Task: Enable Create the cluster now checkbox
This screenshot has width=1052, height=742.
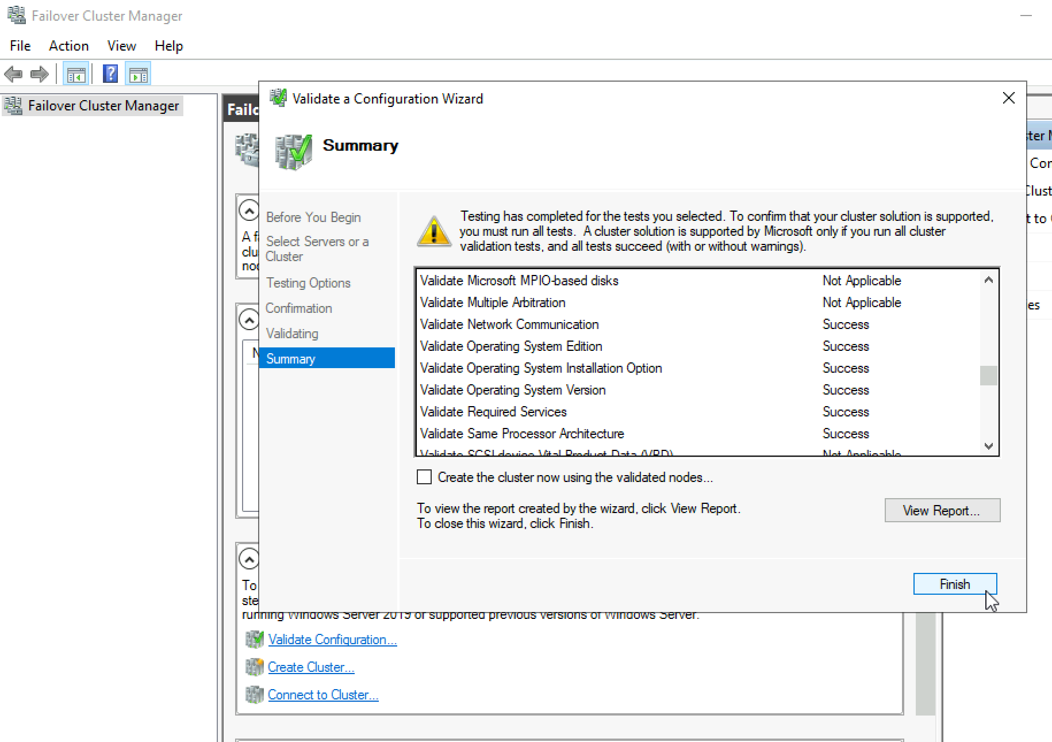Action: 424,477
